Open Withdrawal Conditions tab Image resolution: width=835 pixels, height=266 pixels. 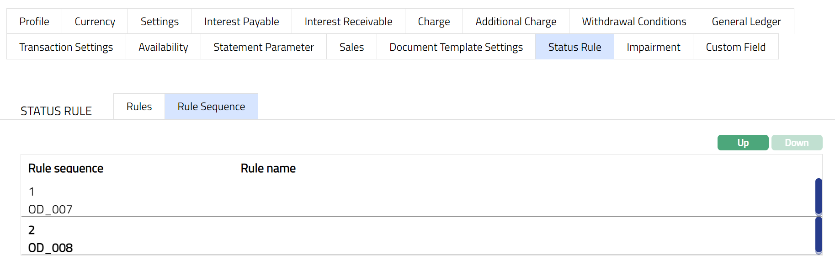(x=634, y=21)
